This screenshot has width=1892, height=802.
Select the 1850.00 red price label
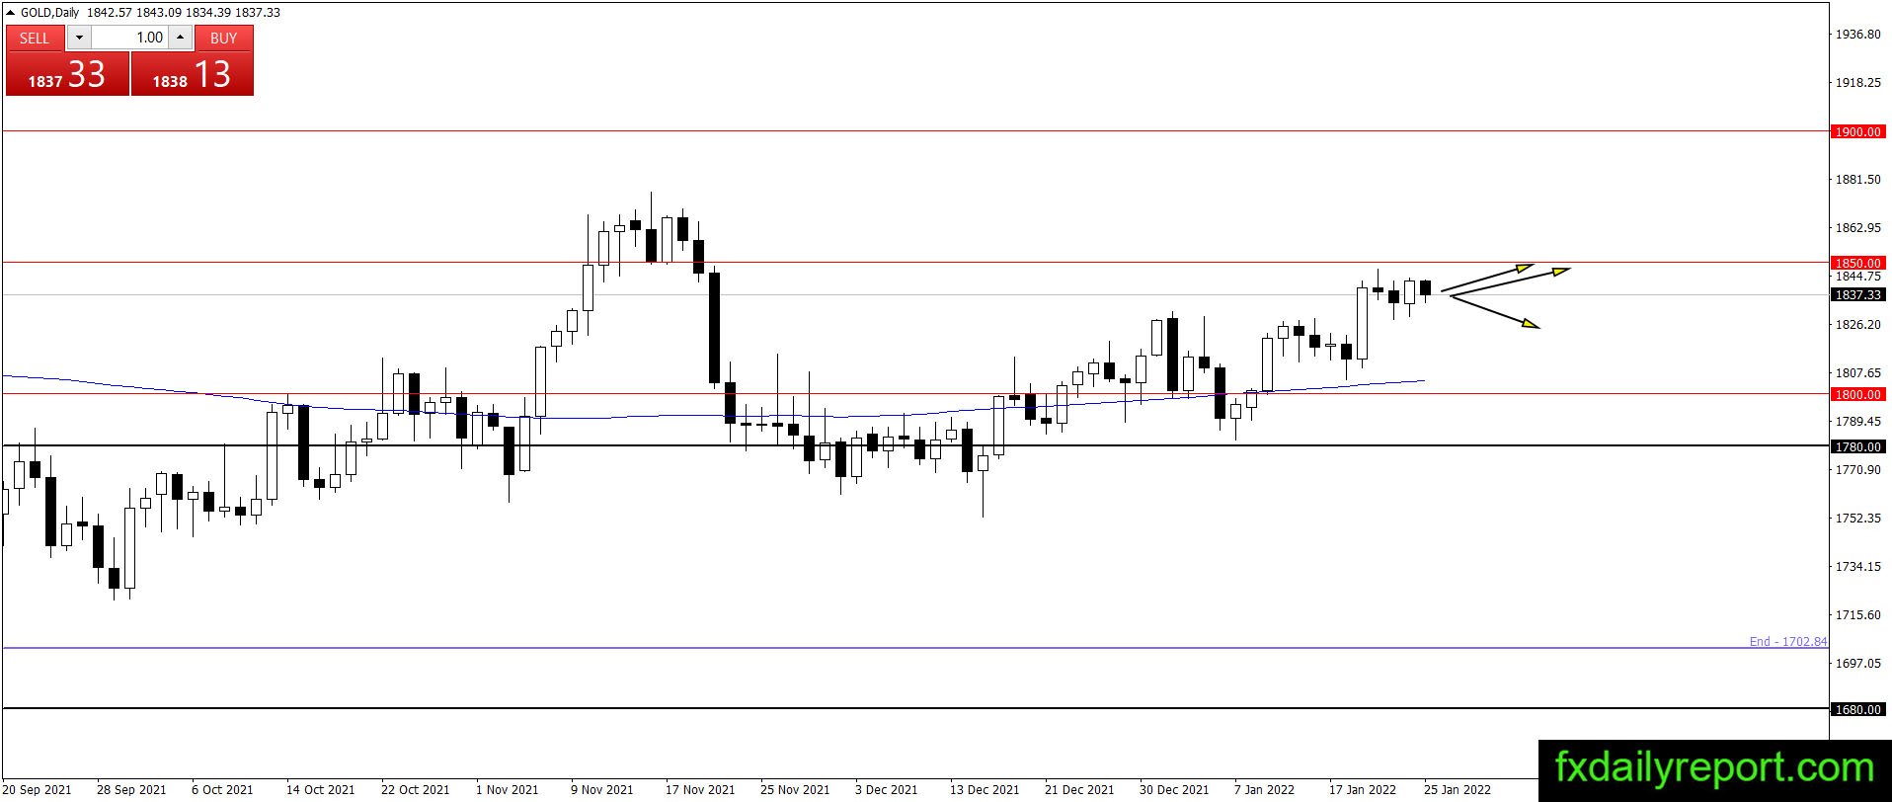[x=1857, y=263]
